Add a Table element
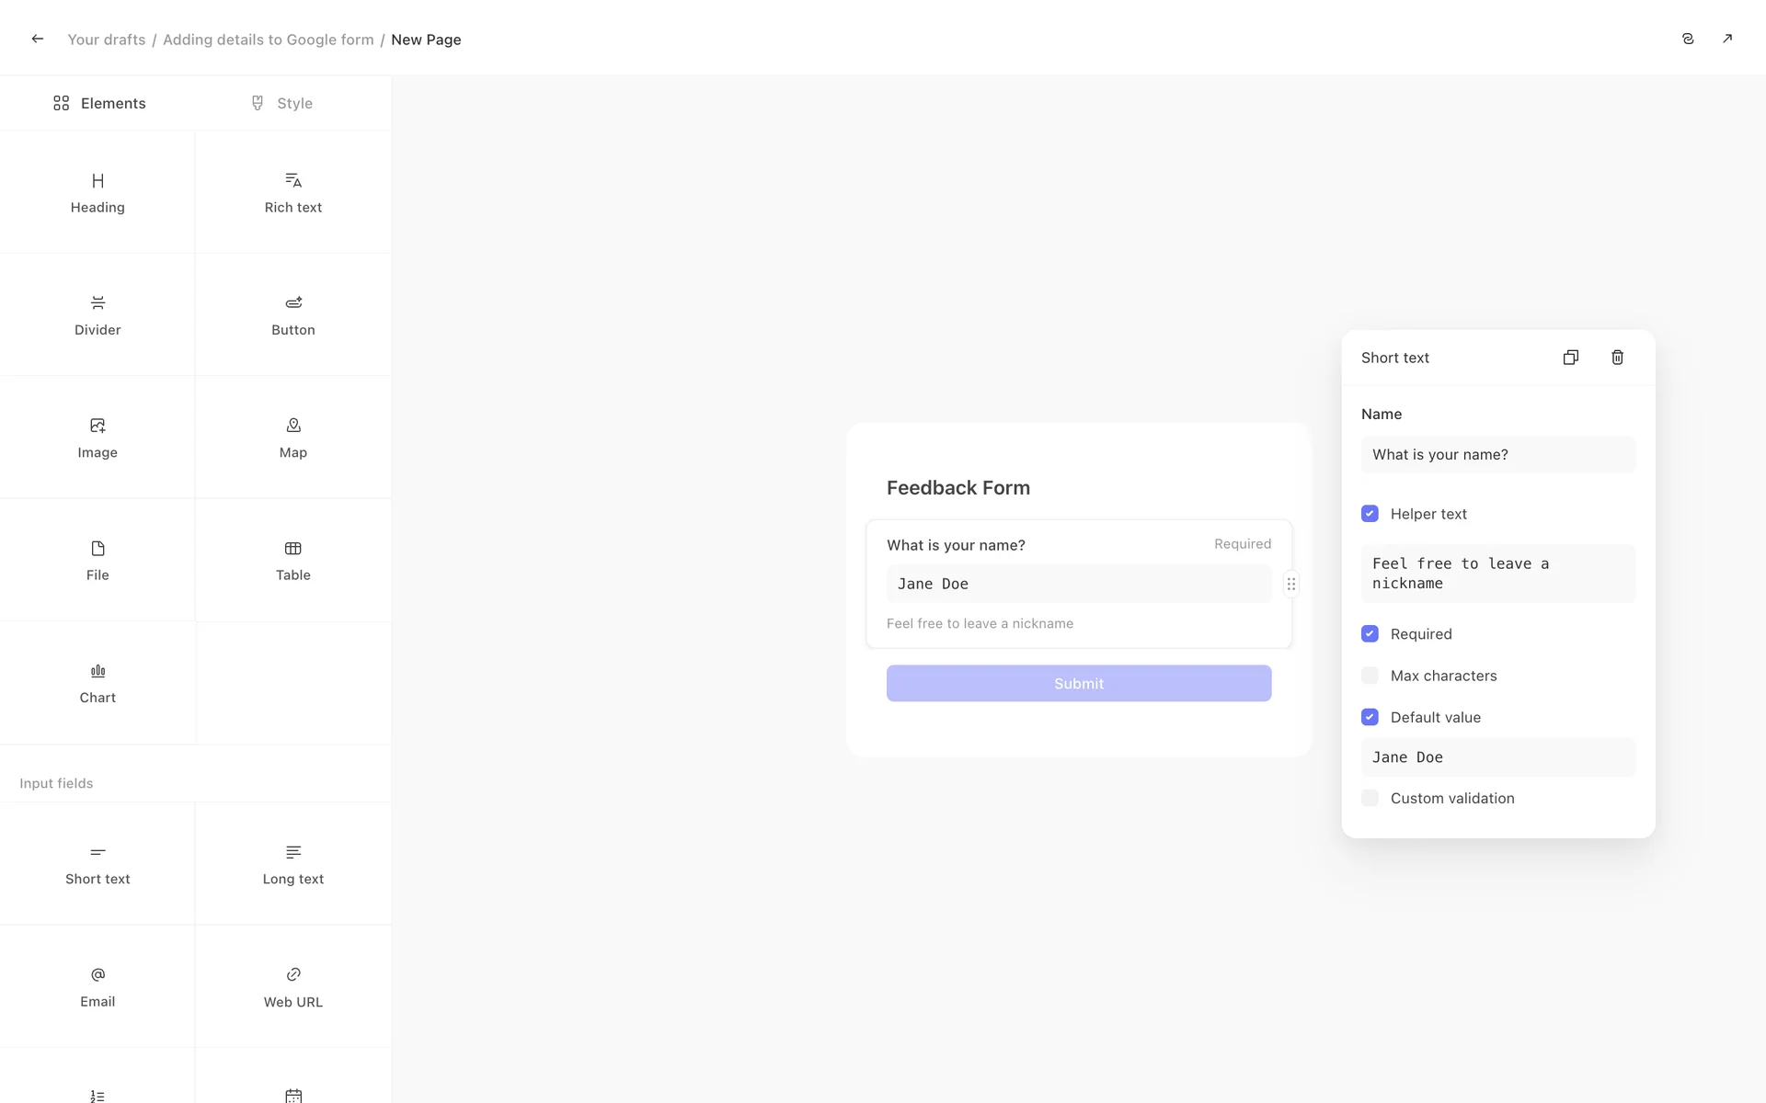 [292, 560]
